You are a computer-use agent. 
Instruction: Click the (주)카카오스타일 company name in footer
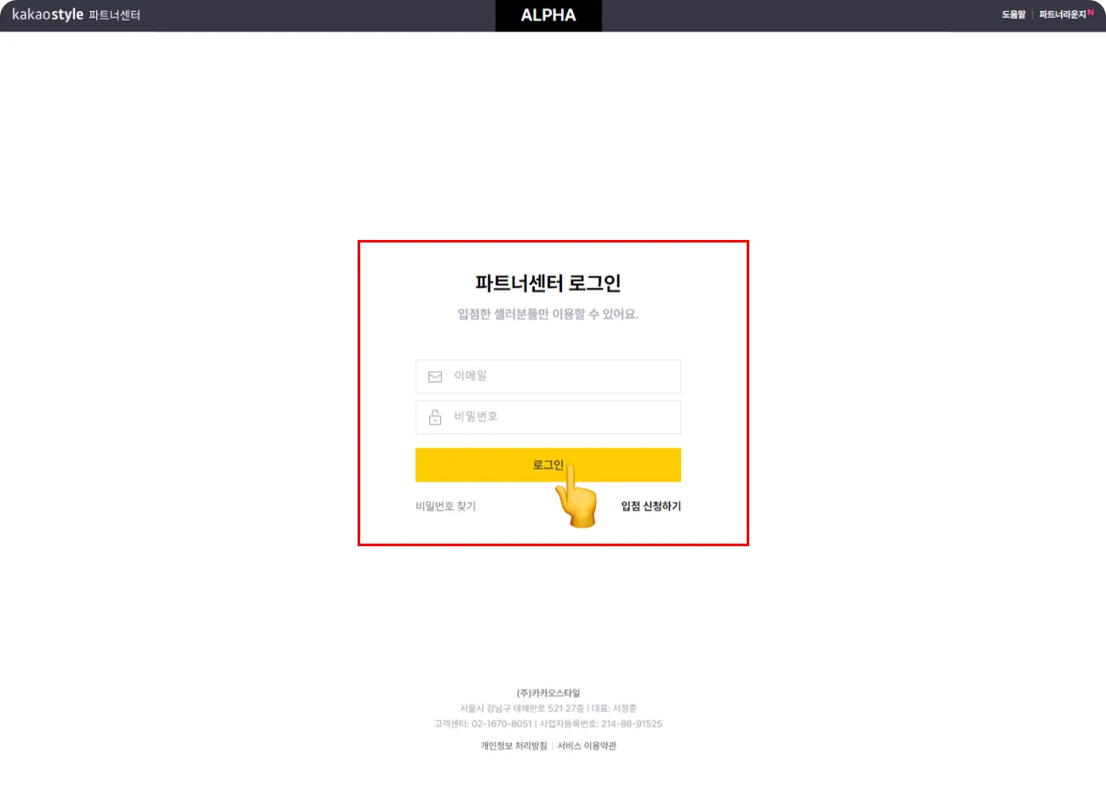[x=548, y=693]
